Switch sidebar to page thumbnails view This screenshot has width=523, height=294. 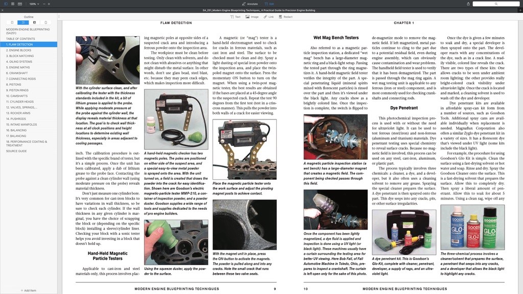13,4
